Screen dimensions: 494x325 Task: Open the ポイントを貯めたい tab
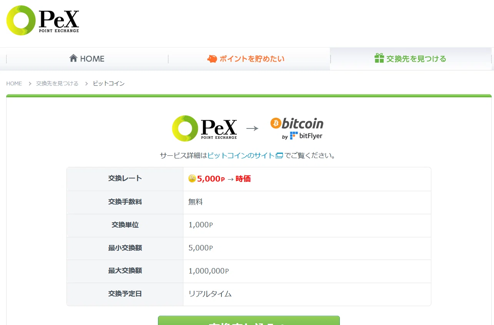[x=249, y=59]
